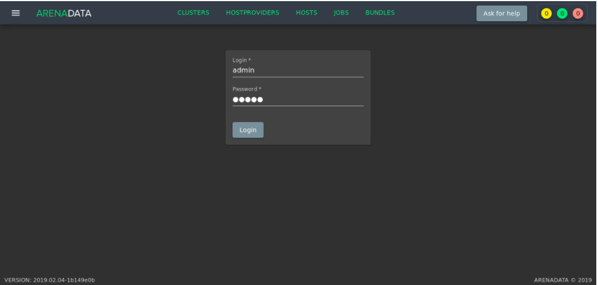
Task: Click the job status counters box border
Action: tap(537, 13)
